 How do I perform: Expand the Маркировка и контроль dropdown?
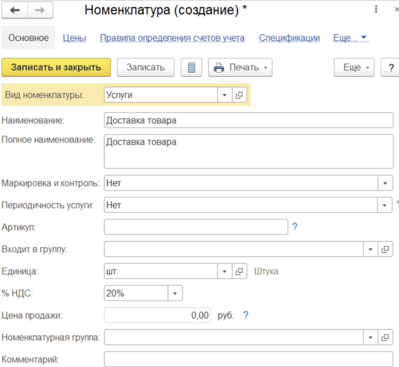[x=385, y=183]
